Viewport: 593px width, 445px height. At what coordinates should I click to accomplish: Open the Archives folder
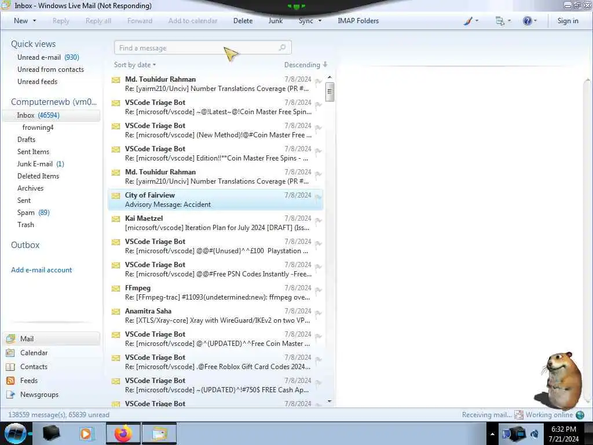coord(30,188)
